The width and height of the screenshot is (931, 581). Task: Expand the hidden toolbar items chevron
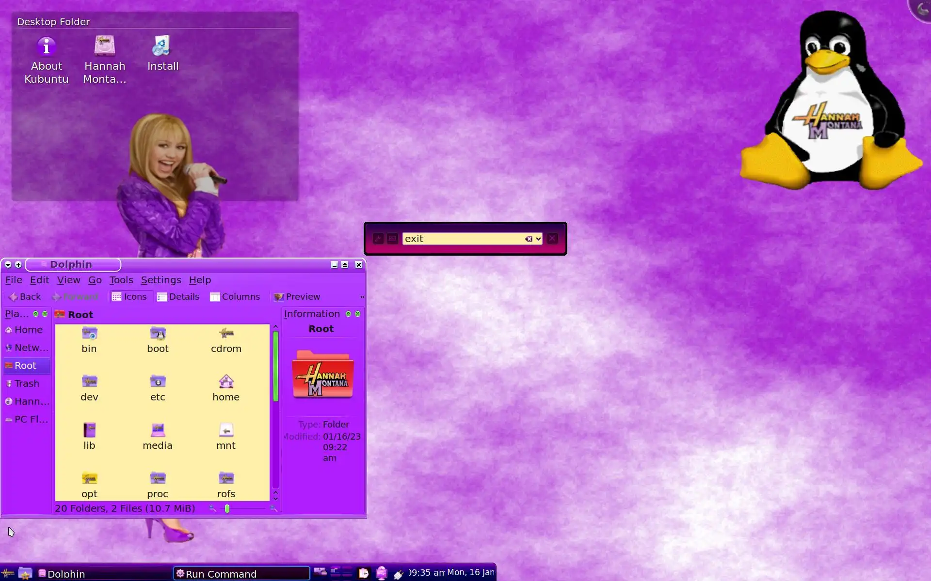pos(362,297)
